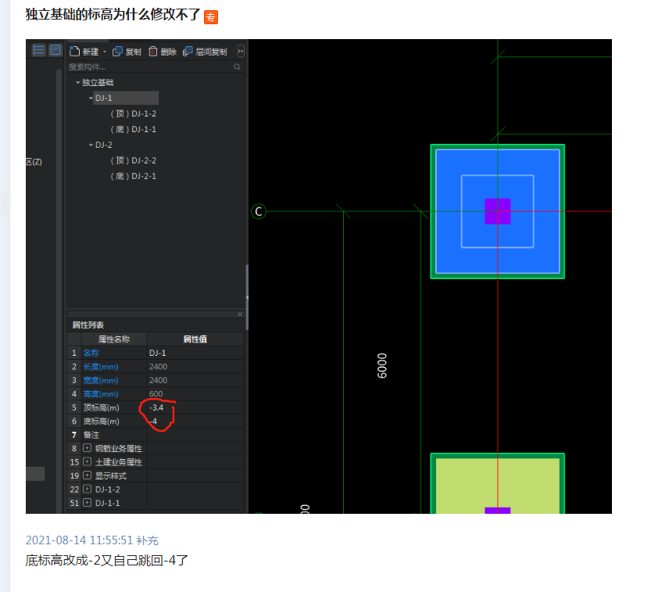Click the 区(Z) label at left edge
This screenshot has width=669, height=592.
click(34, 162)
